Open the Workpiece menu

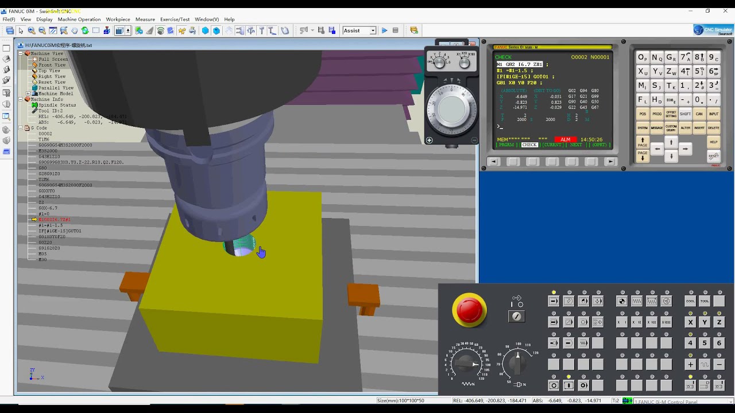118,20
